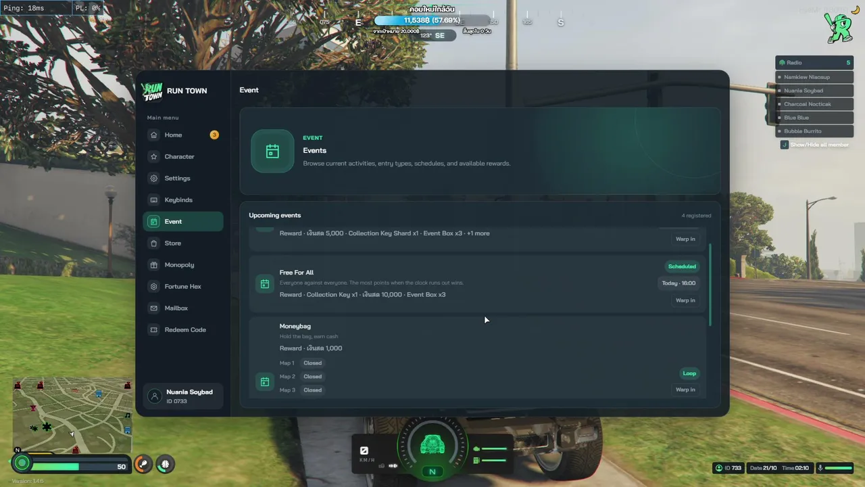Screen dimensions: 865x487
Task: Click the notification badge 3 beside Home
Action: pos(214,135)
